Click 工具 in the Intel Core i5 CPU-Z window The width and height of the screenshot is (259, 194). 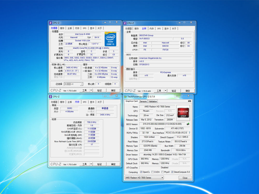(x=84, y=90)
